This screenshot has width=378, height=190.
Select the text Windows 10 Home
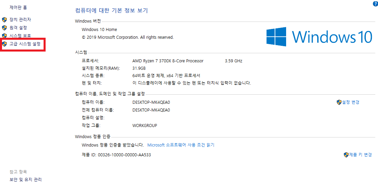pos(99,30)
